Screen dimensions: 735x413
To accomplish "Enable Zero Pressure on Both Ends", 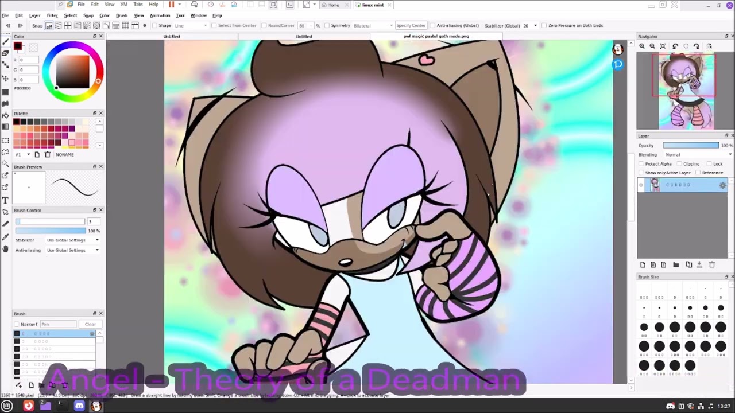I will tap(544, 25).
